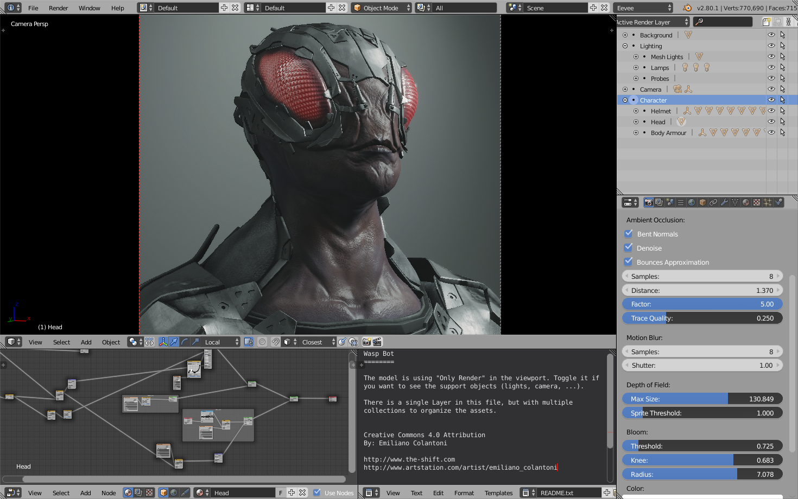798x499 pixels.
Task: Hide the Helmet collection with its eye toggle
Action: [771, 111]
